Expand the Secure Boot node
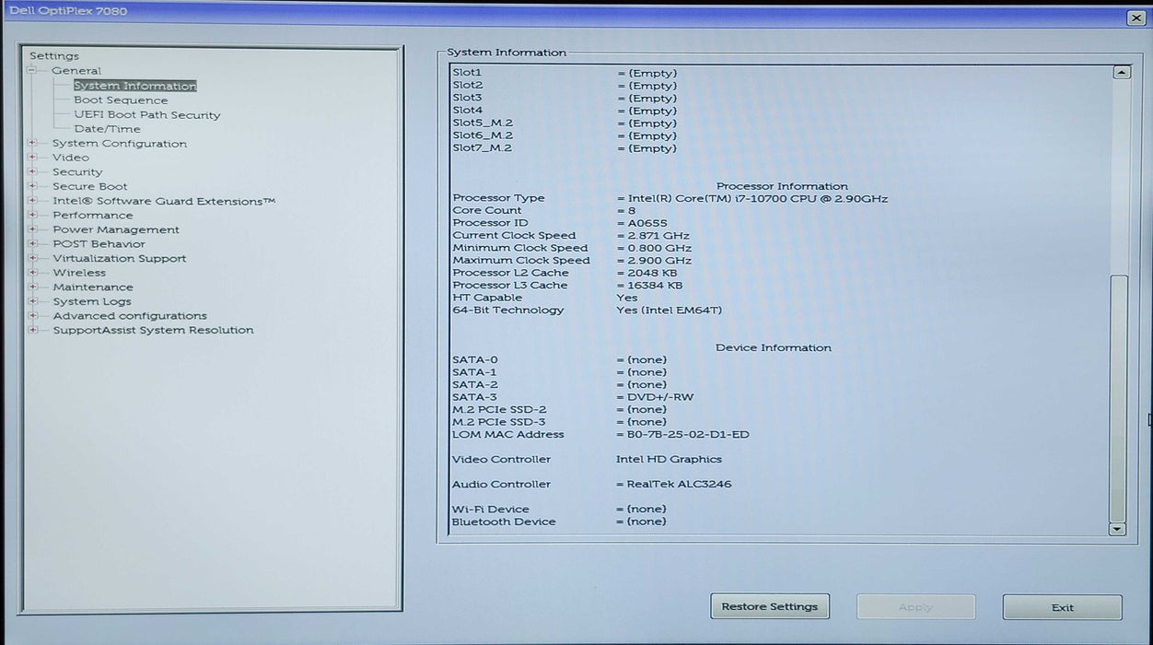Screen dimensions: 1153x645 (32, 186)
